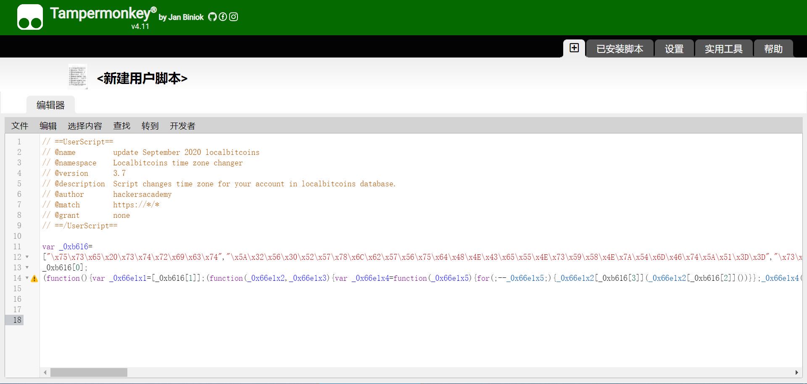Click the '@grant' key on line 8

(67, 215)
